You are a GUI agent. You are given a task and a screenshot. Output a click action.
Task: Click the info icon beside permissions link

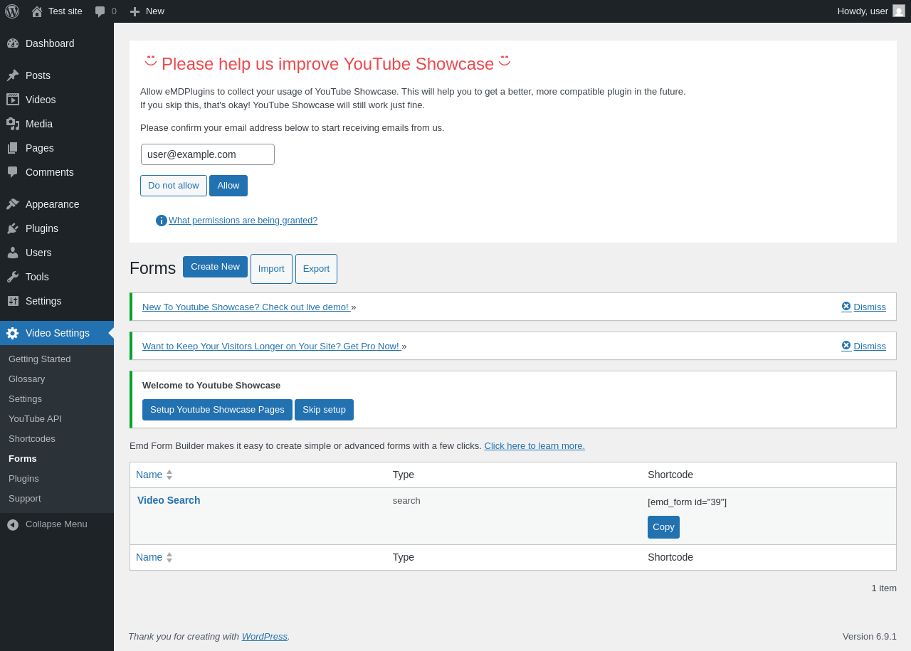pos(162,221)
